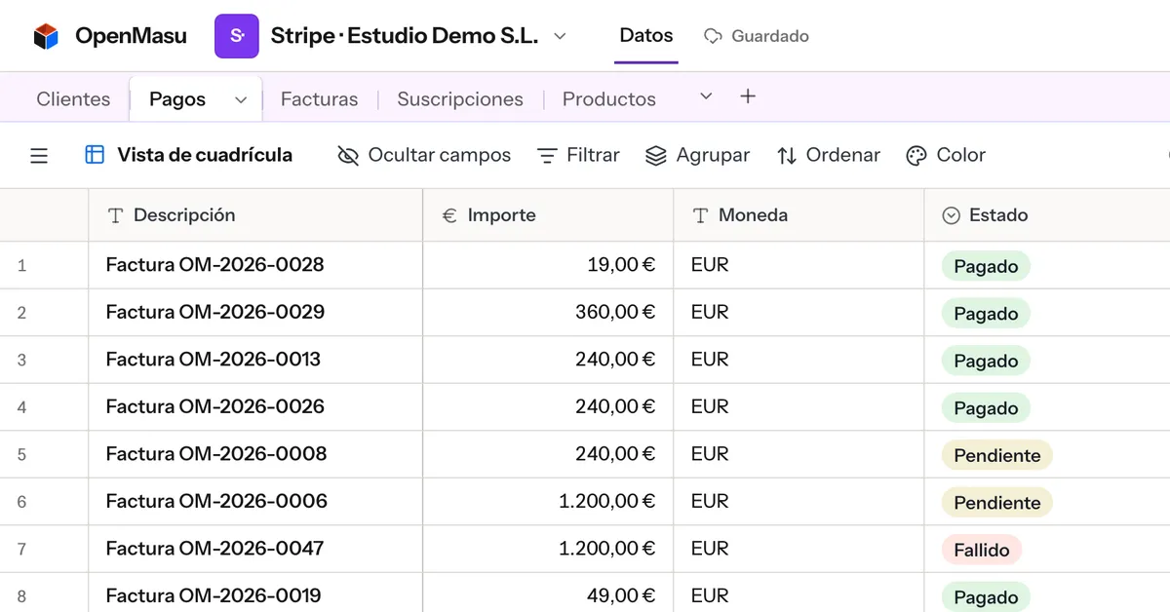Click the OpenMasu cube logo
Image resolution: width=1170 pixels, height=612 pixels.
point(46,36)
